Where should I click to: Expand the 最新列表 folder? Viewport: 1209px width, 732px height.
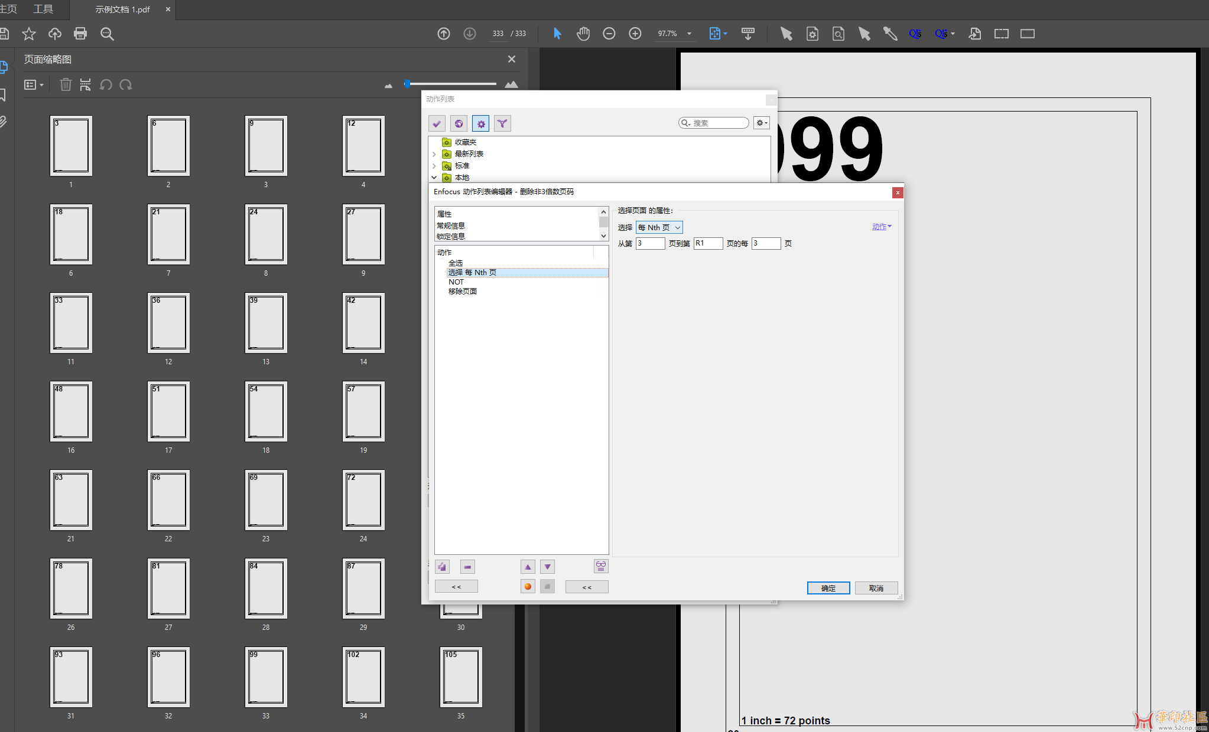point(434,154)
